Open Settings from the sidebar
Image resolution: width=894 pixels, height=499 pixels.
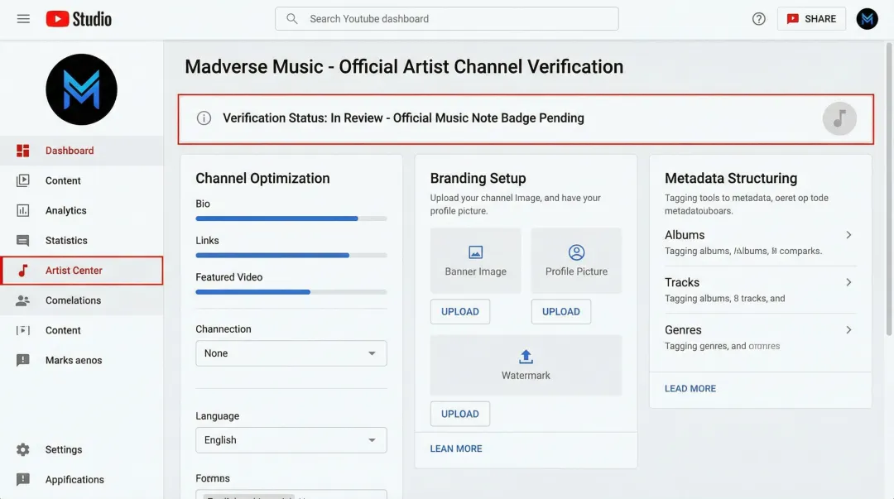coord(63,449)
